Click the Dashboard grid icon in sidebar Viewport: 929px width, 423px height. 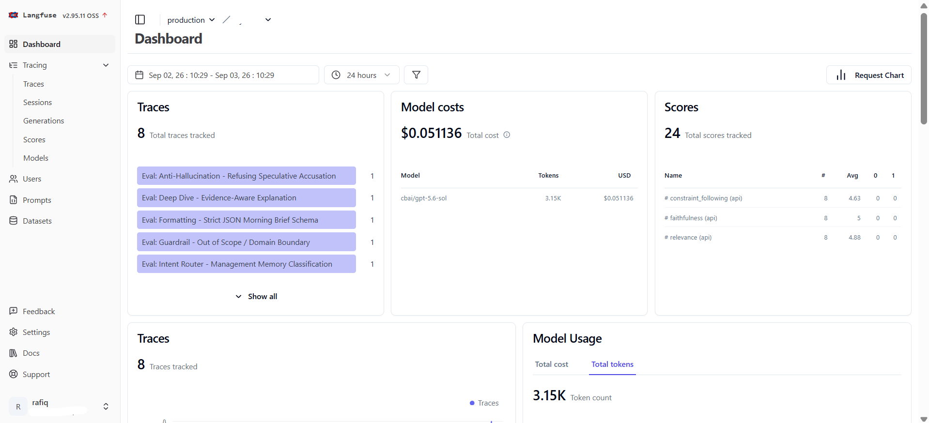click(x=14, y=44)
